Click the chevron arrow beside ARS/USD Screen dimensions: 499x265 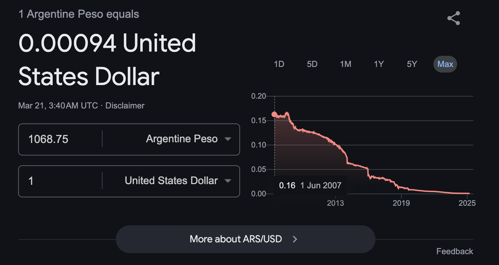tap(295, 239)
